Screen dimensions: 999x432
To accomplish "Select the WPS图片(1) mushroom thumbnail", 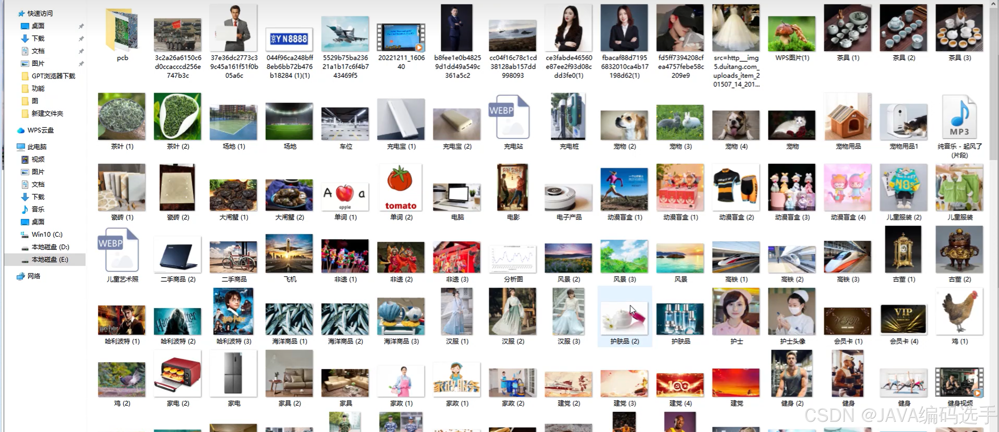I will pyautogui.click(x=792, y=34).
